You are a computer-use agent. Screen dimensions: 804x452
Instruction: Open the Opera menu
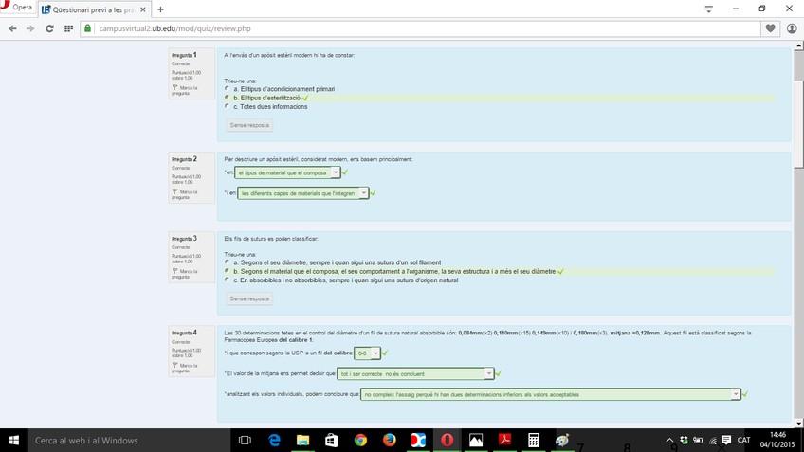click(18, 9)
